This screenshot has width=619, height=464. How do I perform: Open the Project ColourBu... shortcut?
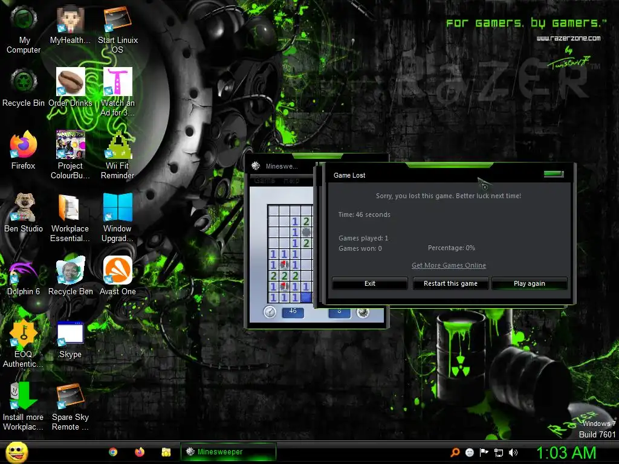[70, 155]
